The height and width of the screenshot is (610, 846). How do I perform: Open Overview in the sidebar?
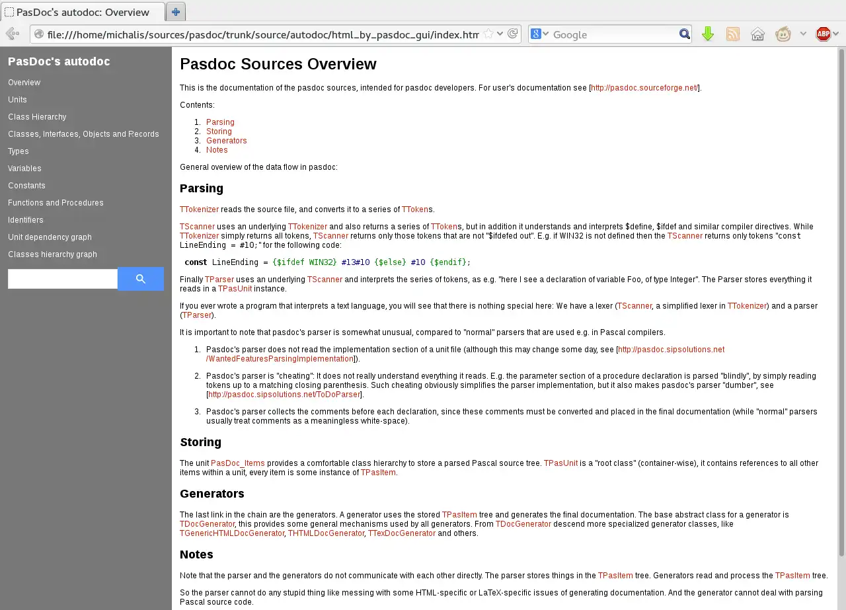pyautogui.click(x=24, y=83)
